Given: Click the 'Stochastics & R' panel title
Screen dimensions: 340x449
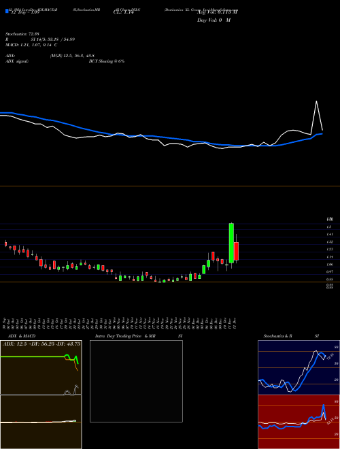Looking at the screenshot, I should pos(278,336).
